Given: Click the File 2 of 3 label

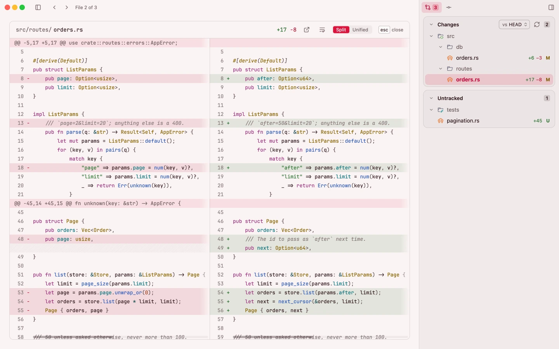Looking at the screenshot, I should pos(86,7).
